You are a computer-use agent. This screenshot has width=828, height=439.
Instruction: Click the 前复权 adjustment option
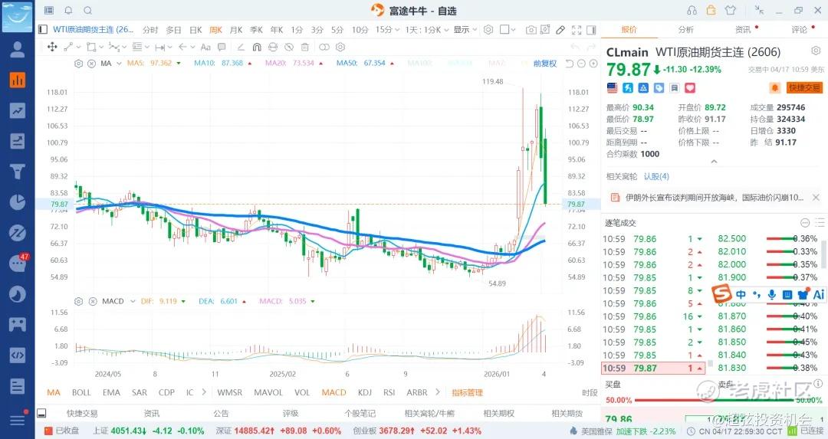click(x=545, y=64)
